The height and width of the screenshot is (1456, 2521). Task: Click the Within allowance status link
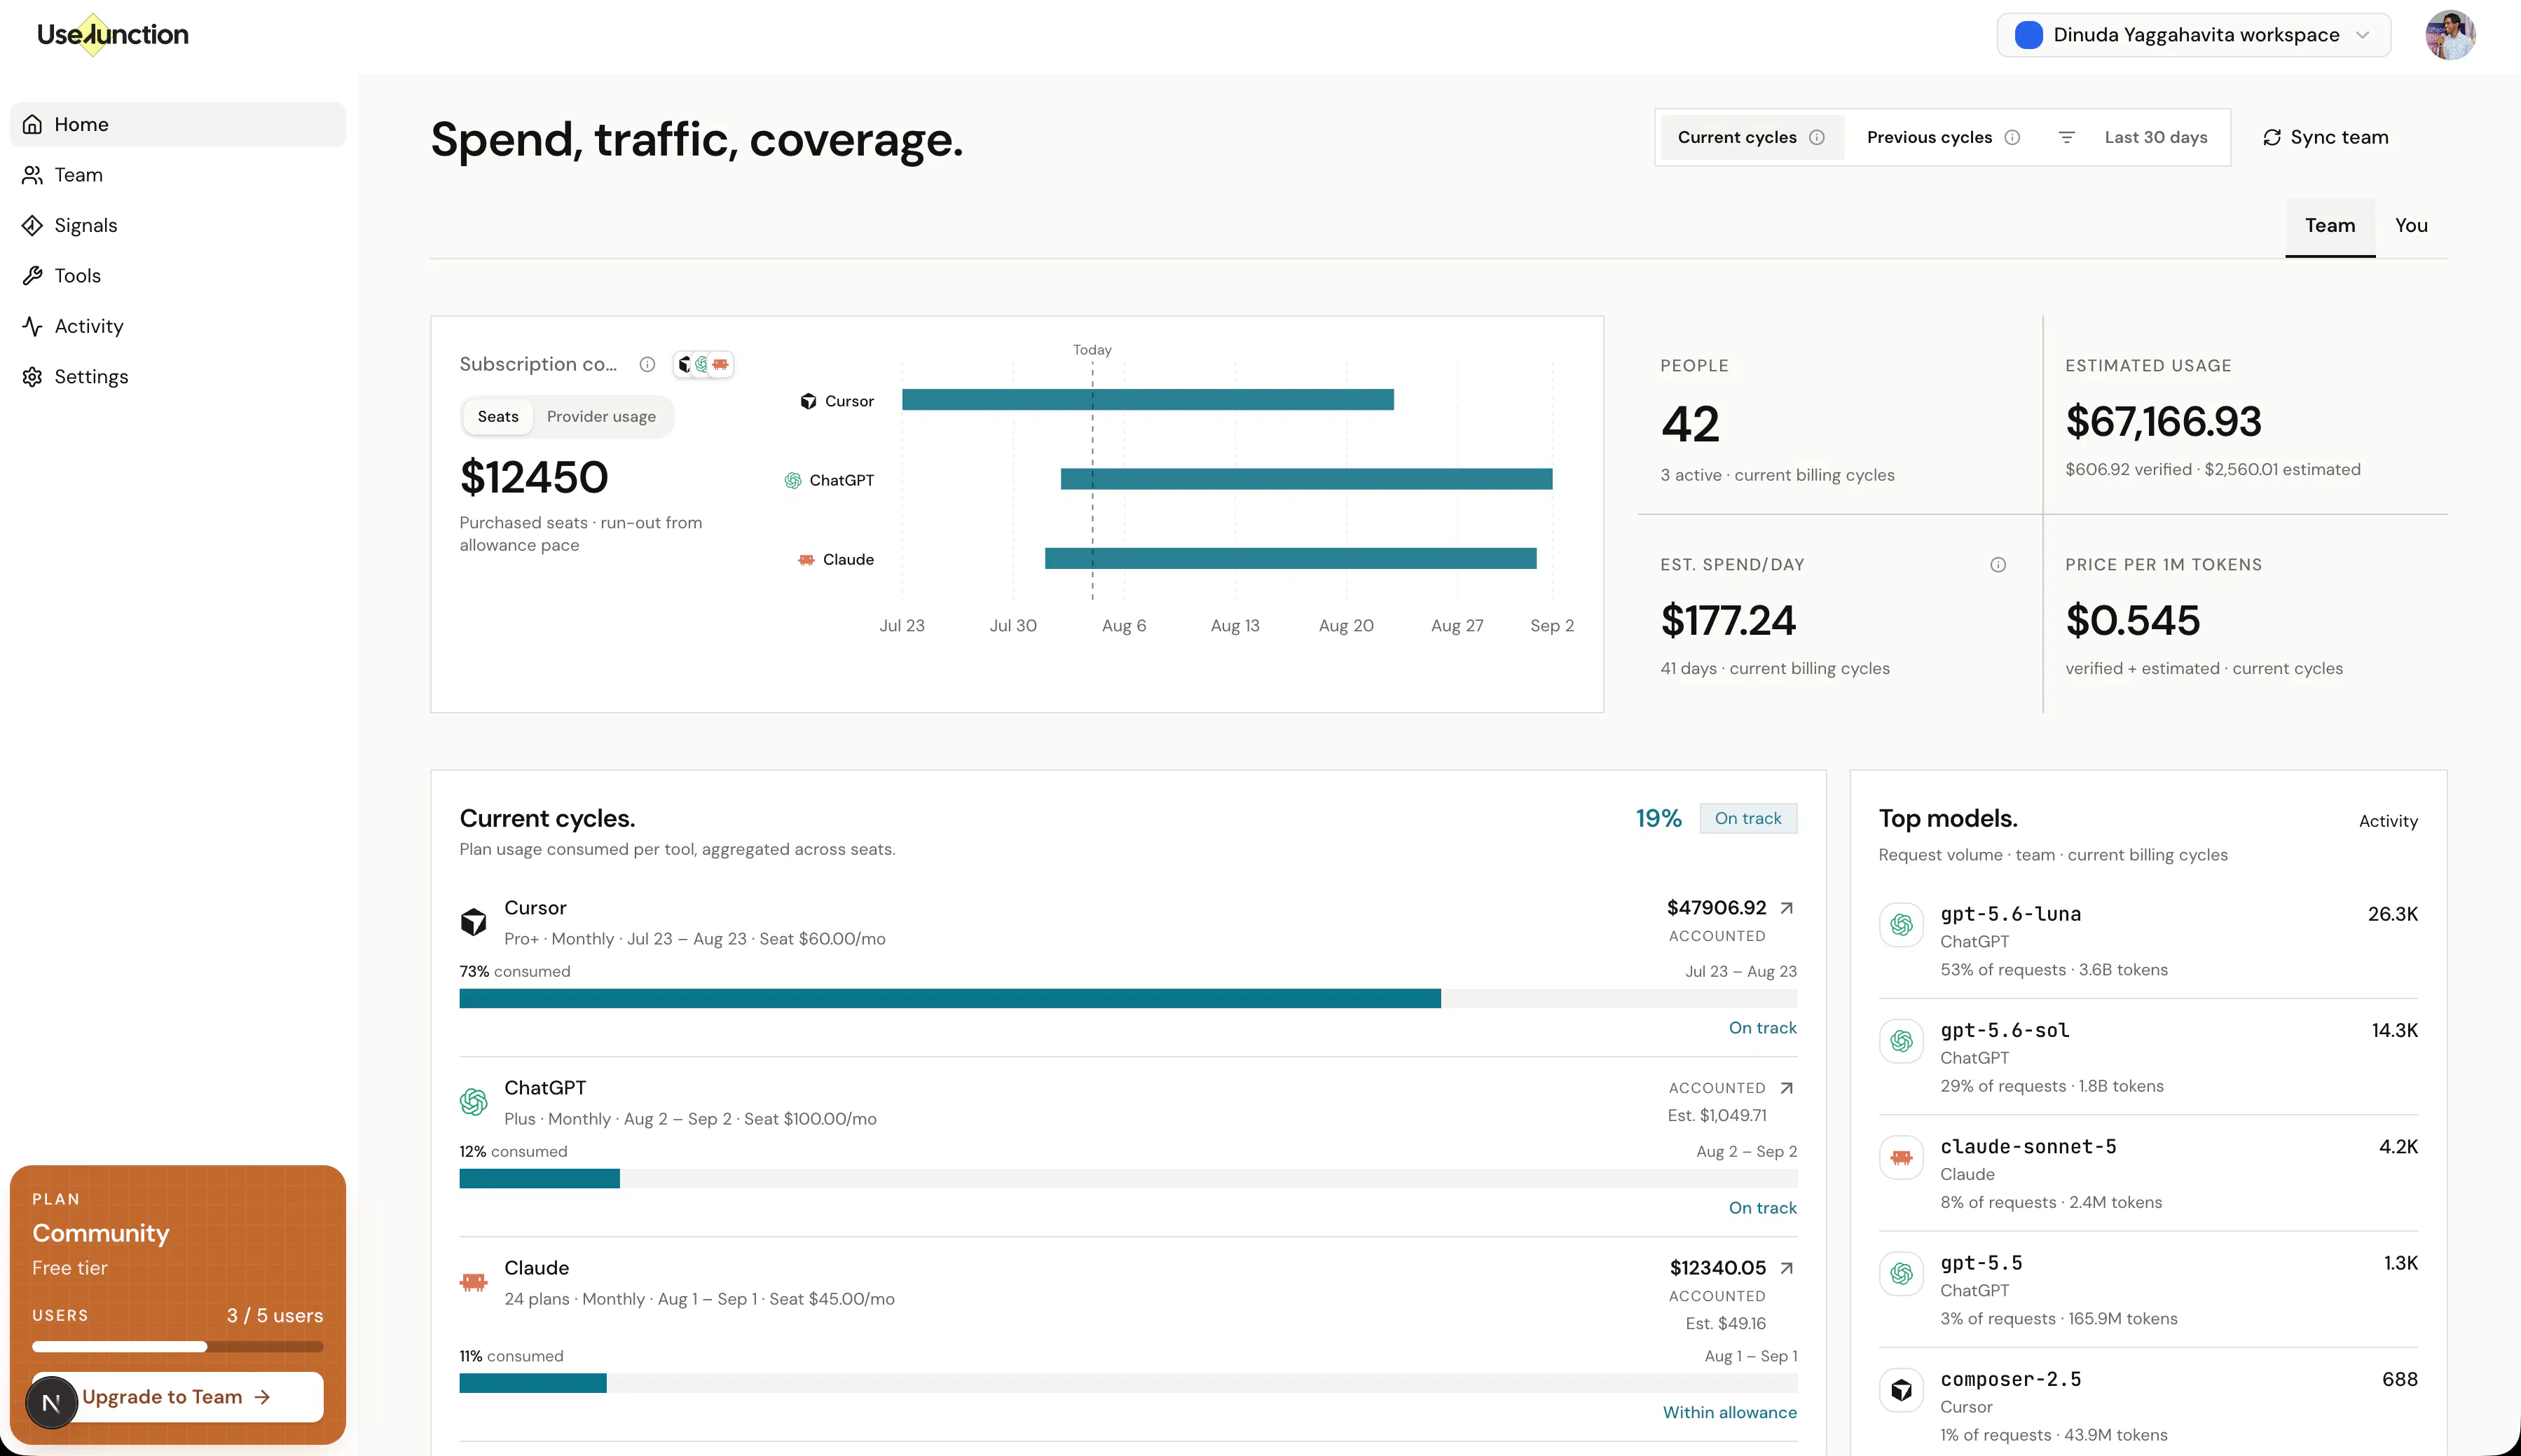click(1729, 1412)
